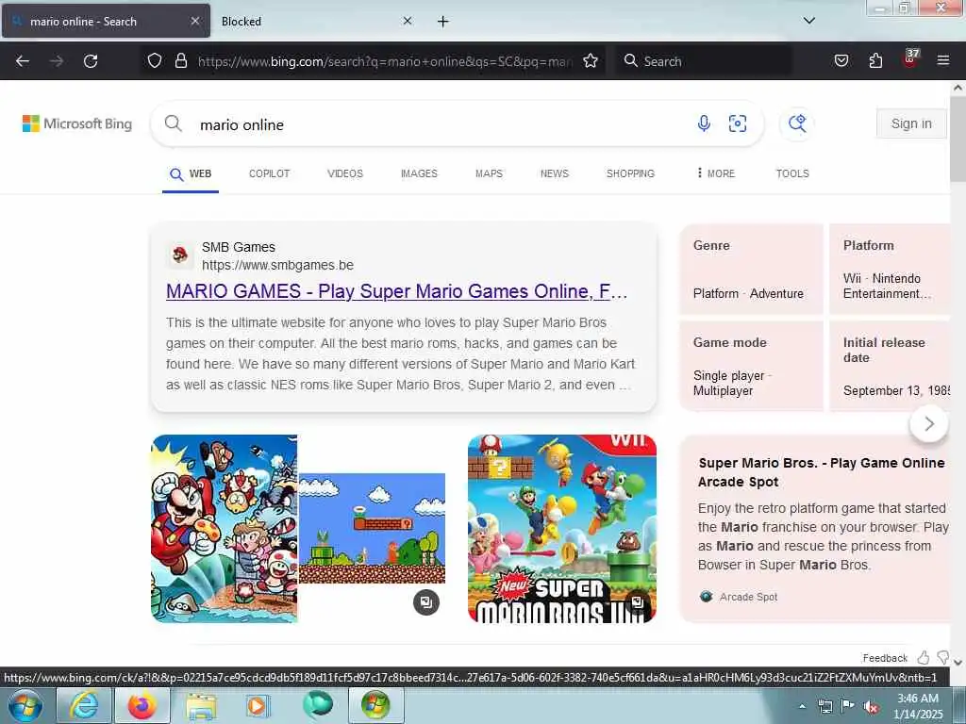966x724 pixels.
Task: Close the 'mario online - Search' tab
Action: 194,21
